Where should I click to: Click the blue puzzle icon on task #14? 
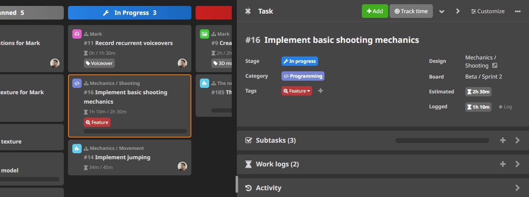[77, 148]
